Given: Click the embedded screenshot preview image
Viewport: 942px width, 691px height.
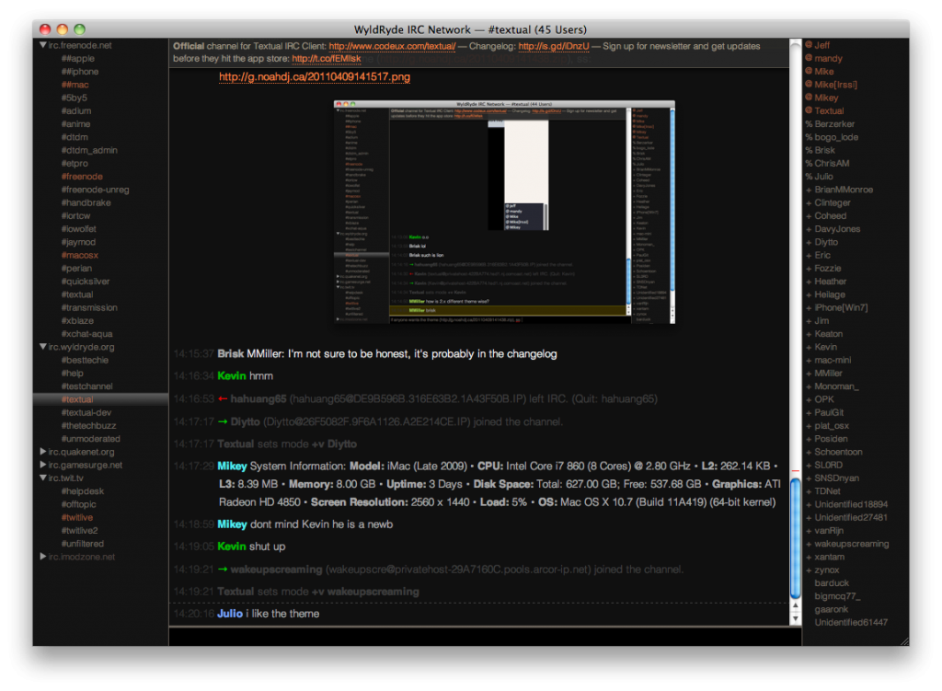Looking at the screenshot, I should pos(504,213).
